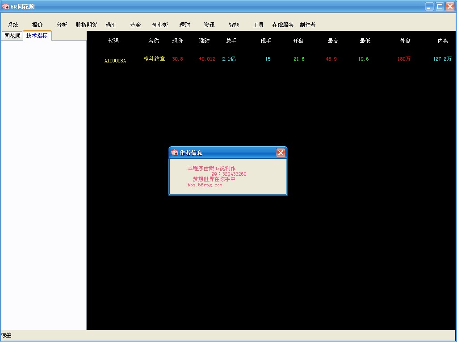
Task: Click the highest price 45.9
Action: pyautogui.click(x=331, y=59)
